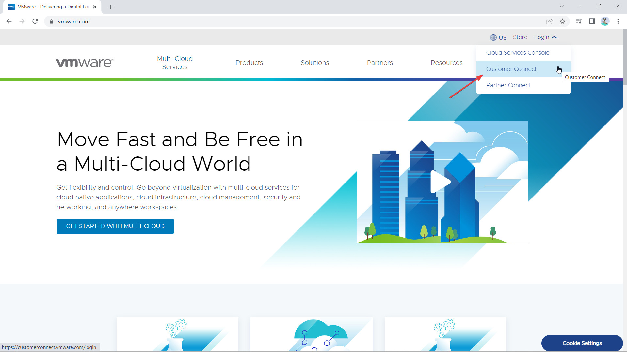The height and width of the screenshot is (352, 627).
Task: Open Chrome three-dot menu
Action: [x=618, y=22]
